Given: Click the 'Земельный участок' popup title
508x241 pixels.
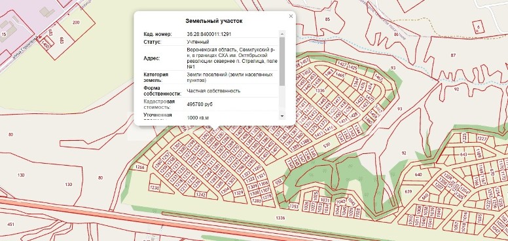Looking at the screenshot, I should click(x=214, y=21).
